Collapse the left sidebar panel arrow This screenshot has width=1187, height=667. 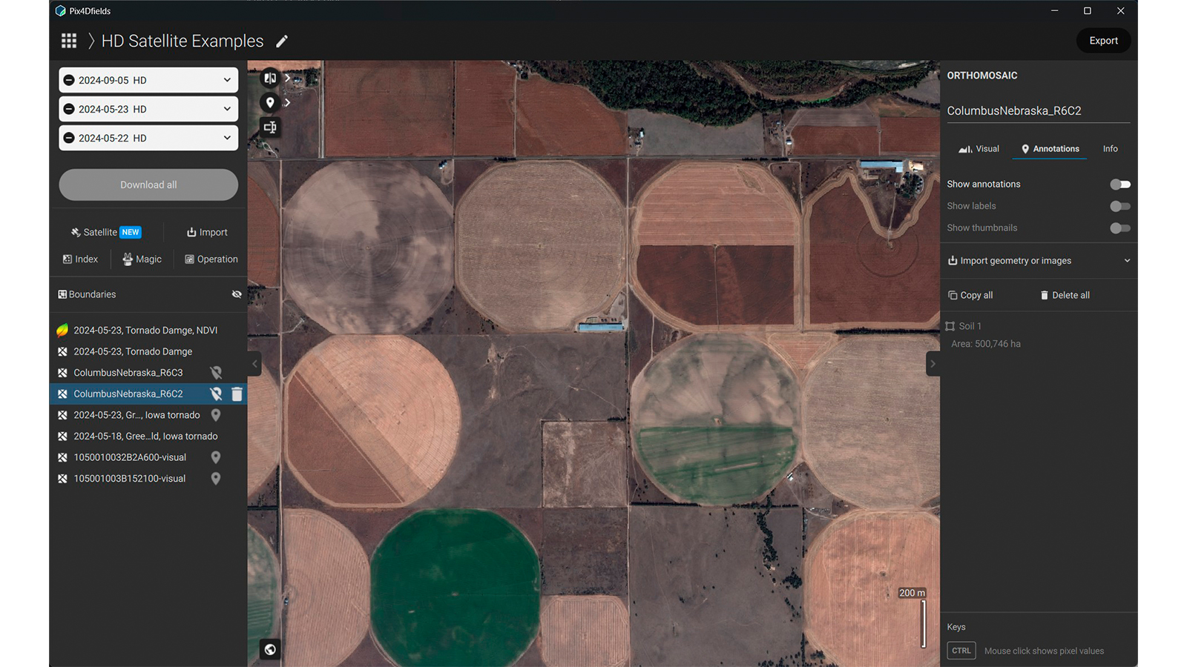254,364
